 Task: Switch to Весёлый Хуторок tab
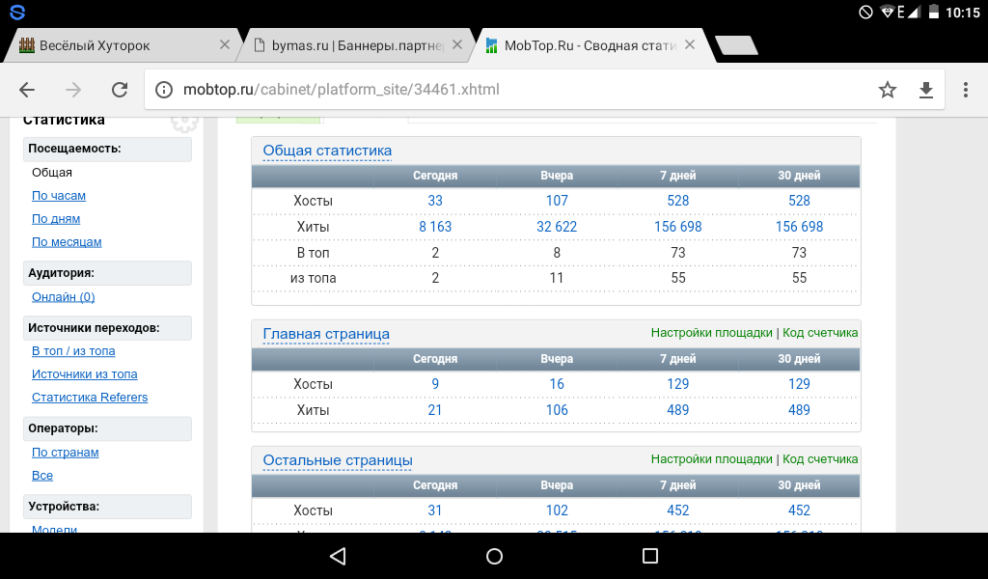point(106,45)
